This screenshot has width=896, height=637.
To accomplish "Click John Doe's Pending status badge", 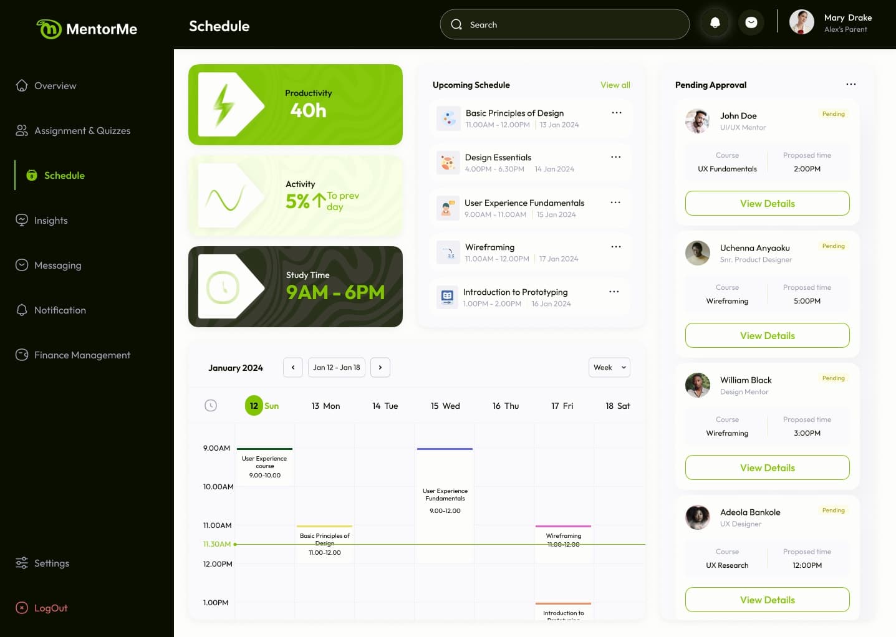I will click(x=833, y=114).
